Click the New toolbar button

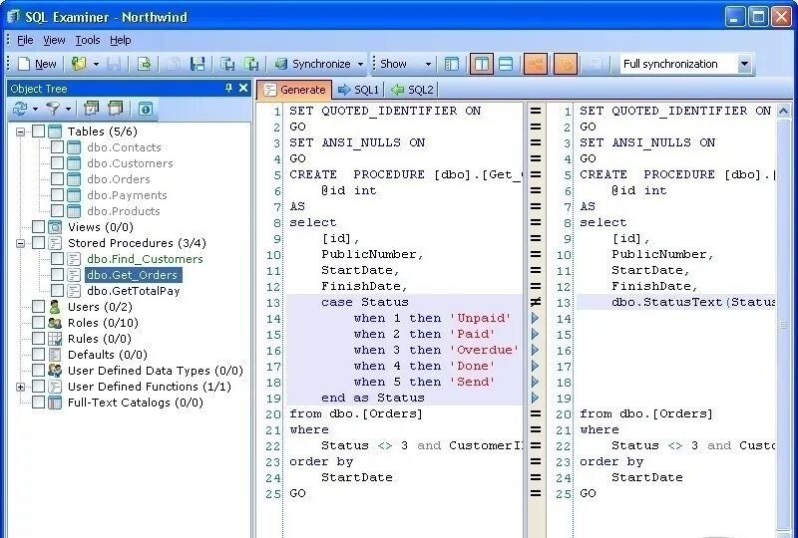coord(37,64)
